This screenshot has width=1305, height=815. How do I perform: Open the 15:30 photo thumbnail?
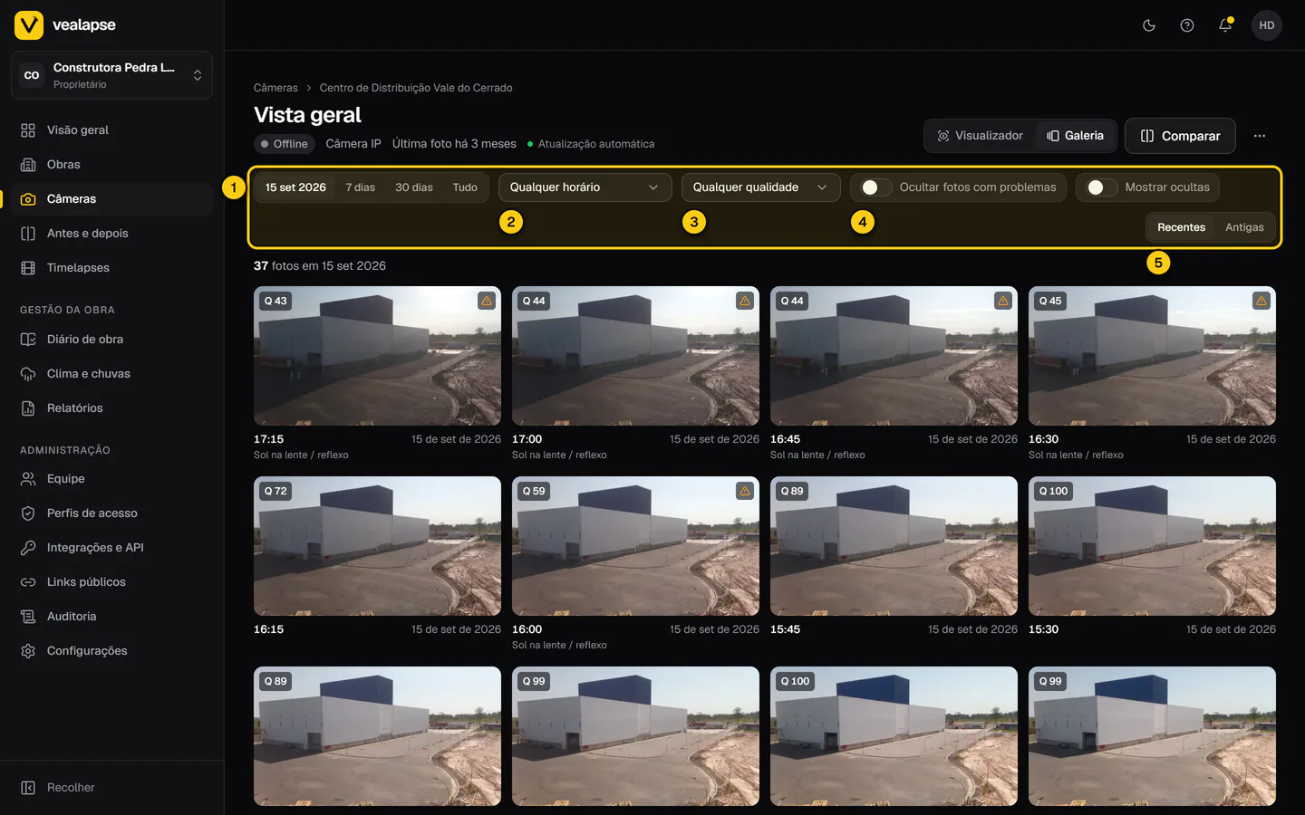tap(1152, 546)
